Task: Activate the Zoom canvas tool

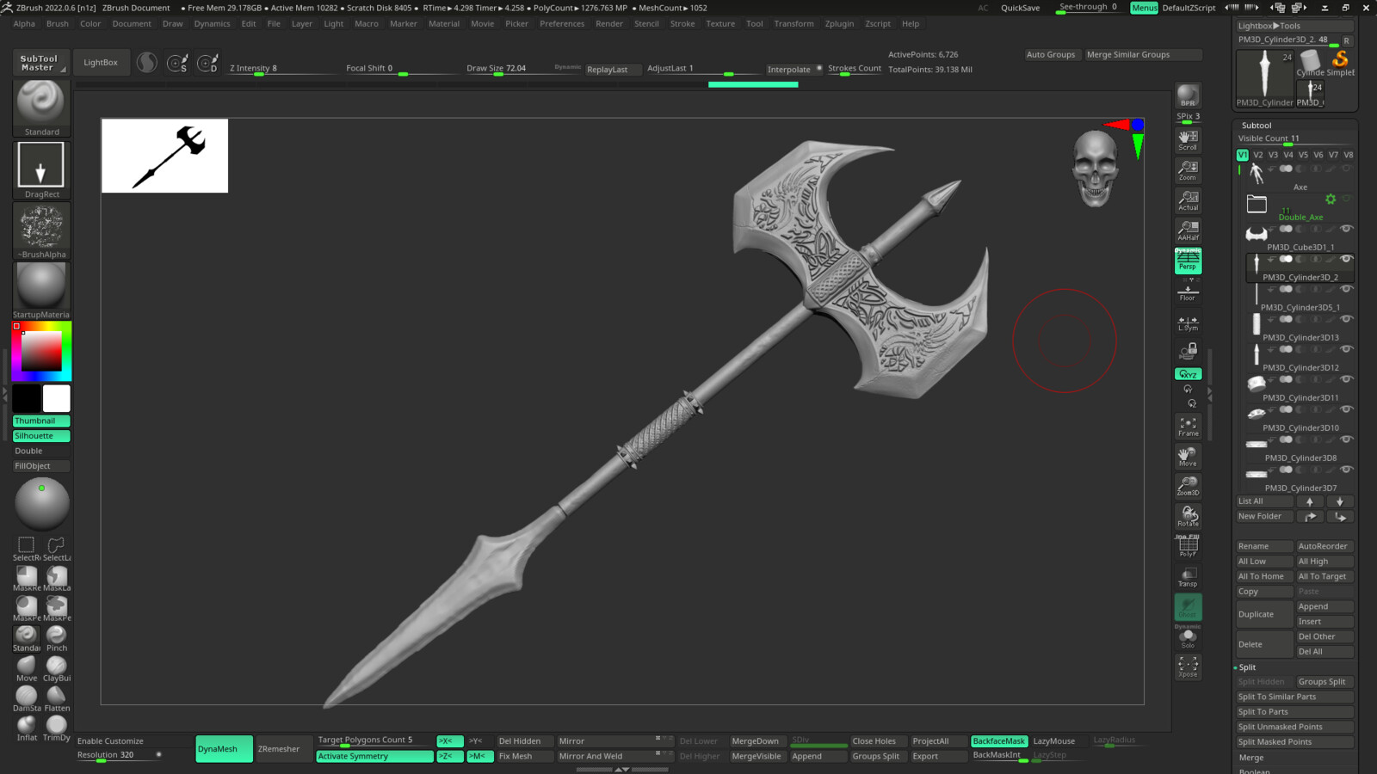Action: (x=1188, y=170)
